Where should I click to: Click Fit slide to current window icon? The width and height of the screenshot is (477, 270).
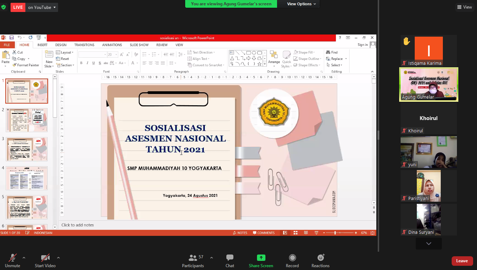[x=372, y=233]
